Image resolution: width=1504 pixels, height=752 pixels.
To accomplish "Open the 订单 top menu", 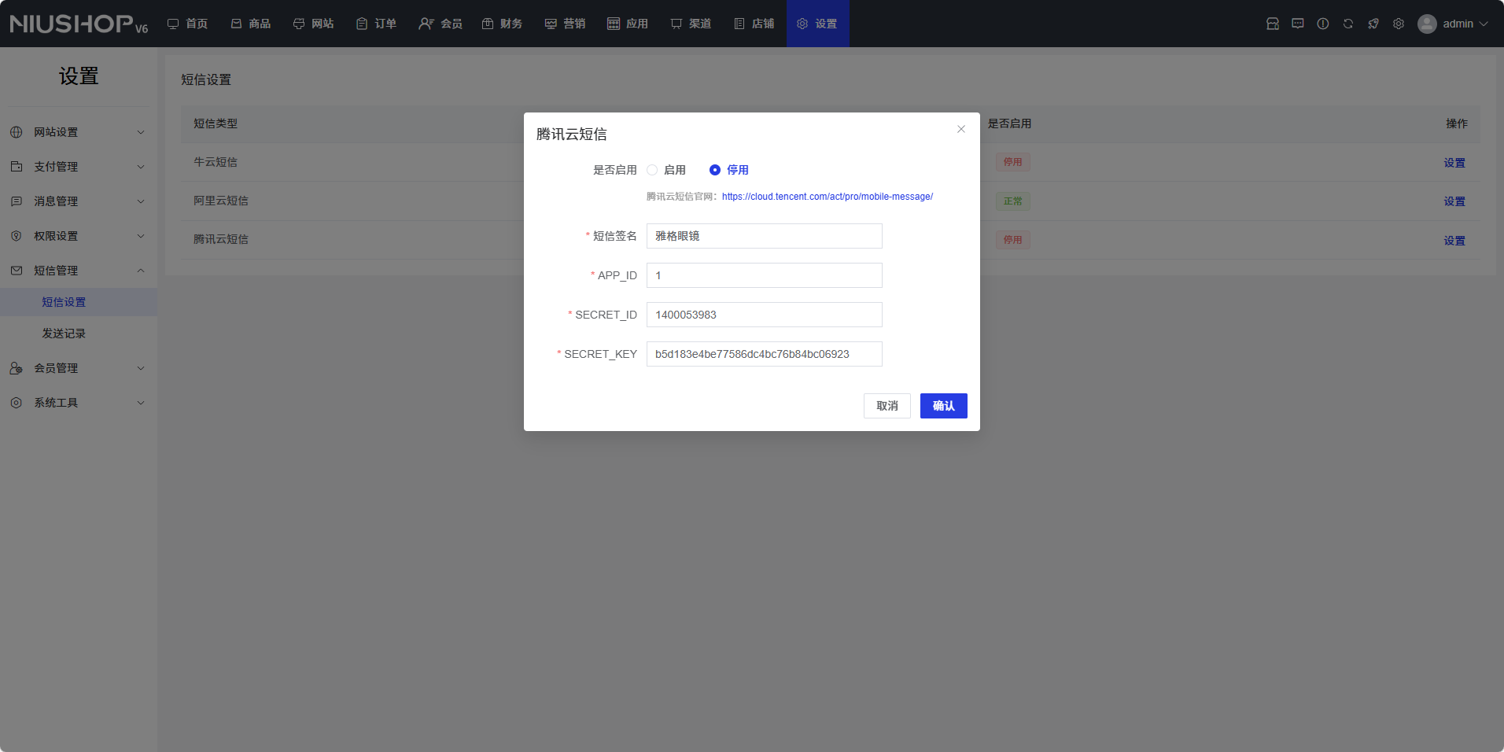I will click(x=377, y=24).
